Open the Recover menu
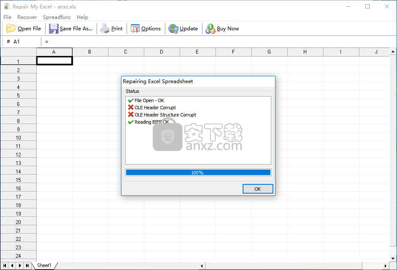 tap(27, 17)
